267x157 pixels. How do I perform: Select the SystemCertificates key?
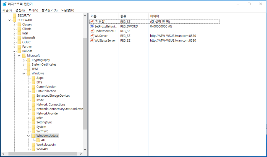tap(44, 64)
